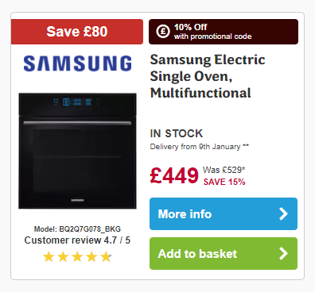
Task: Click the Delivery from 9th January note
Action: [x=200, y=147]
